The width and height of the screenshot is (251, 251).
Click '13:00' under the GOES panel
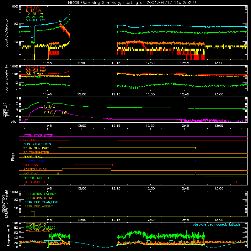219,126
